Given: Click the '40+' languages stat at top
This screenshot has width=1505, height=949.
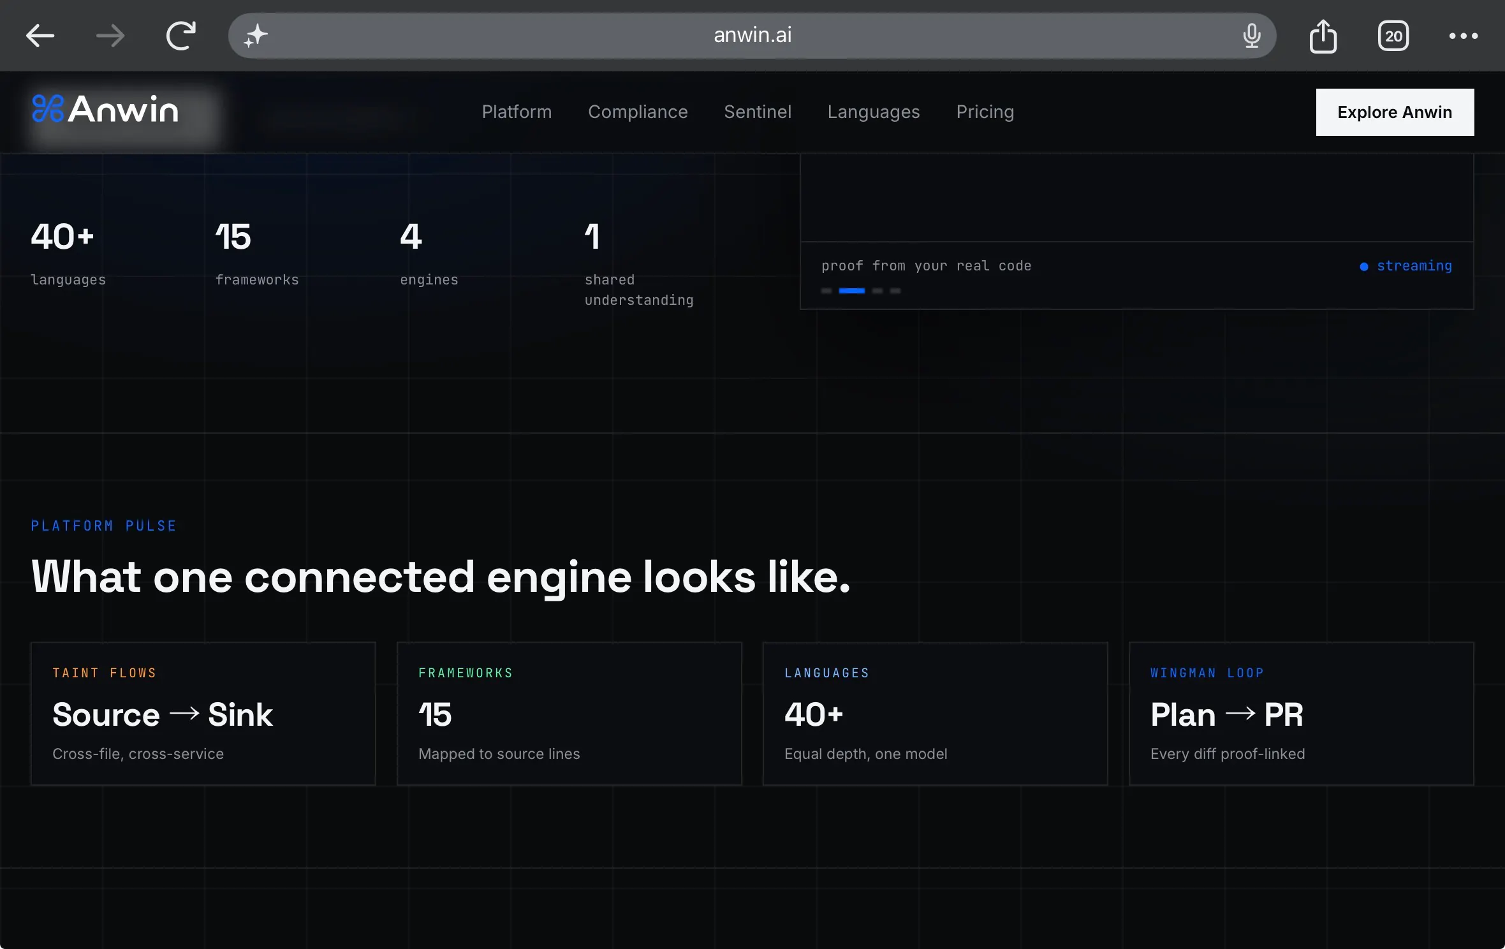Looking at the screenshot, I should [x=62, y=237].
